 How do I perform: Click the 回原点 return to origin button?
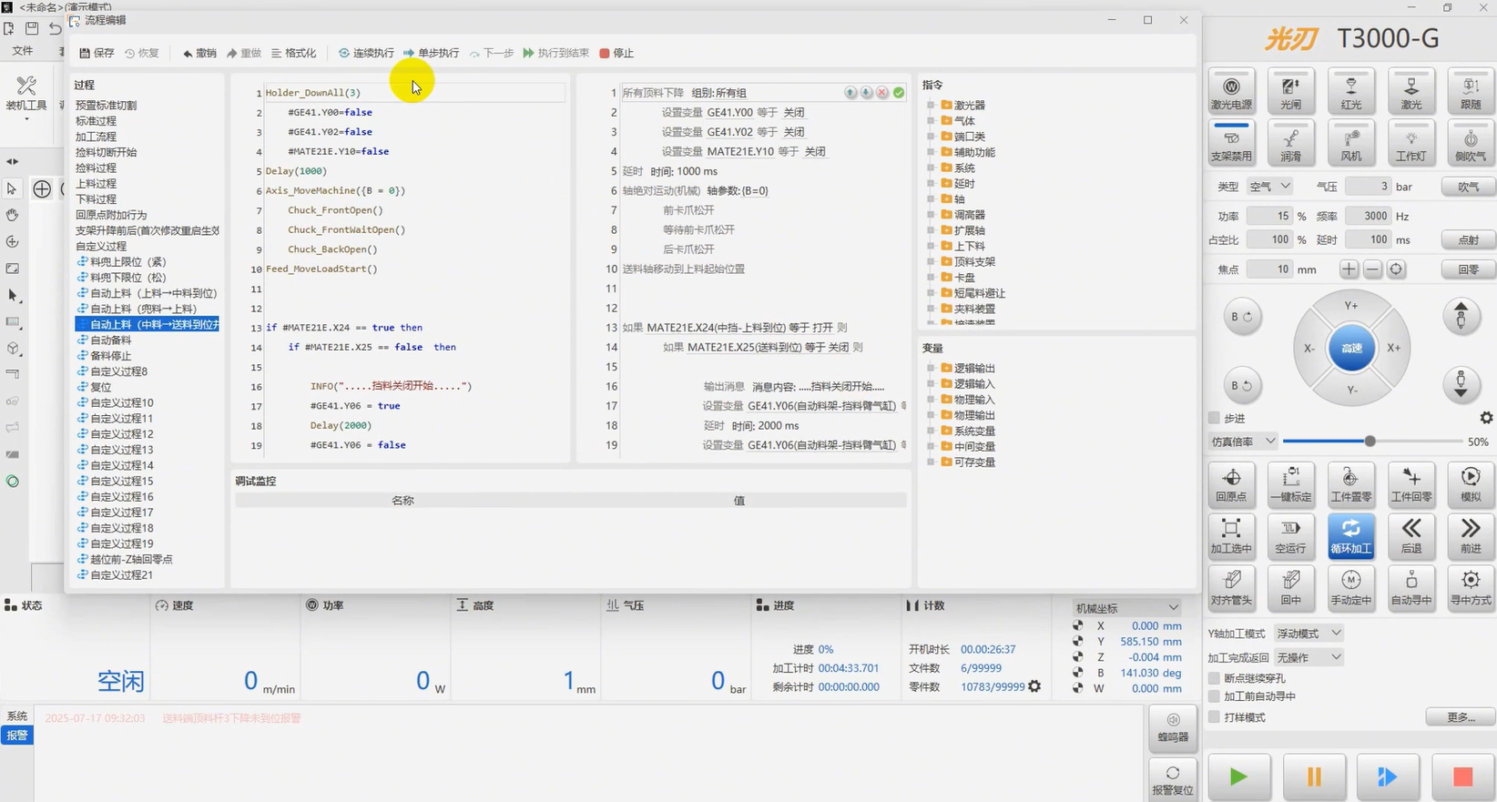tap(1231, 484)
